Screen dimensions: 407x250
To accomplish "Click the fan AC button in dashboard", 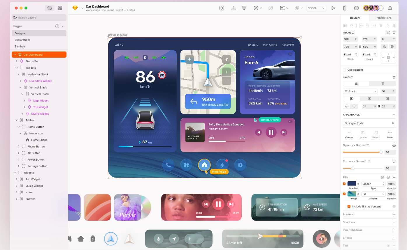I will (x=186, y=165).
